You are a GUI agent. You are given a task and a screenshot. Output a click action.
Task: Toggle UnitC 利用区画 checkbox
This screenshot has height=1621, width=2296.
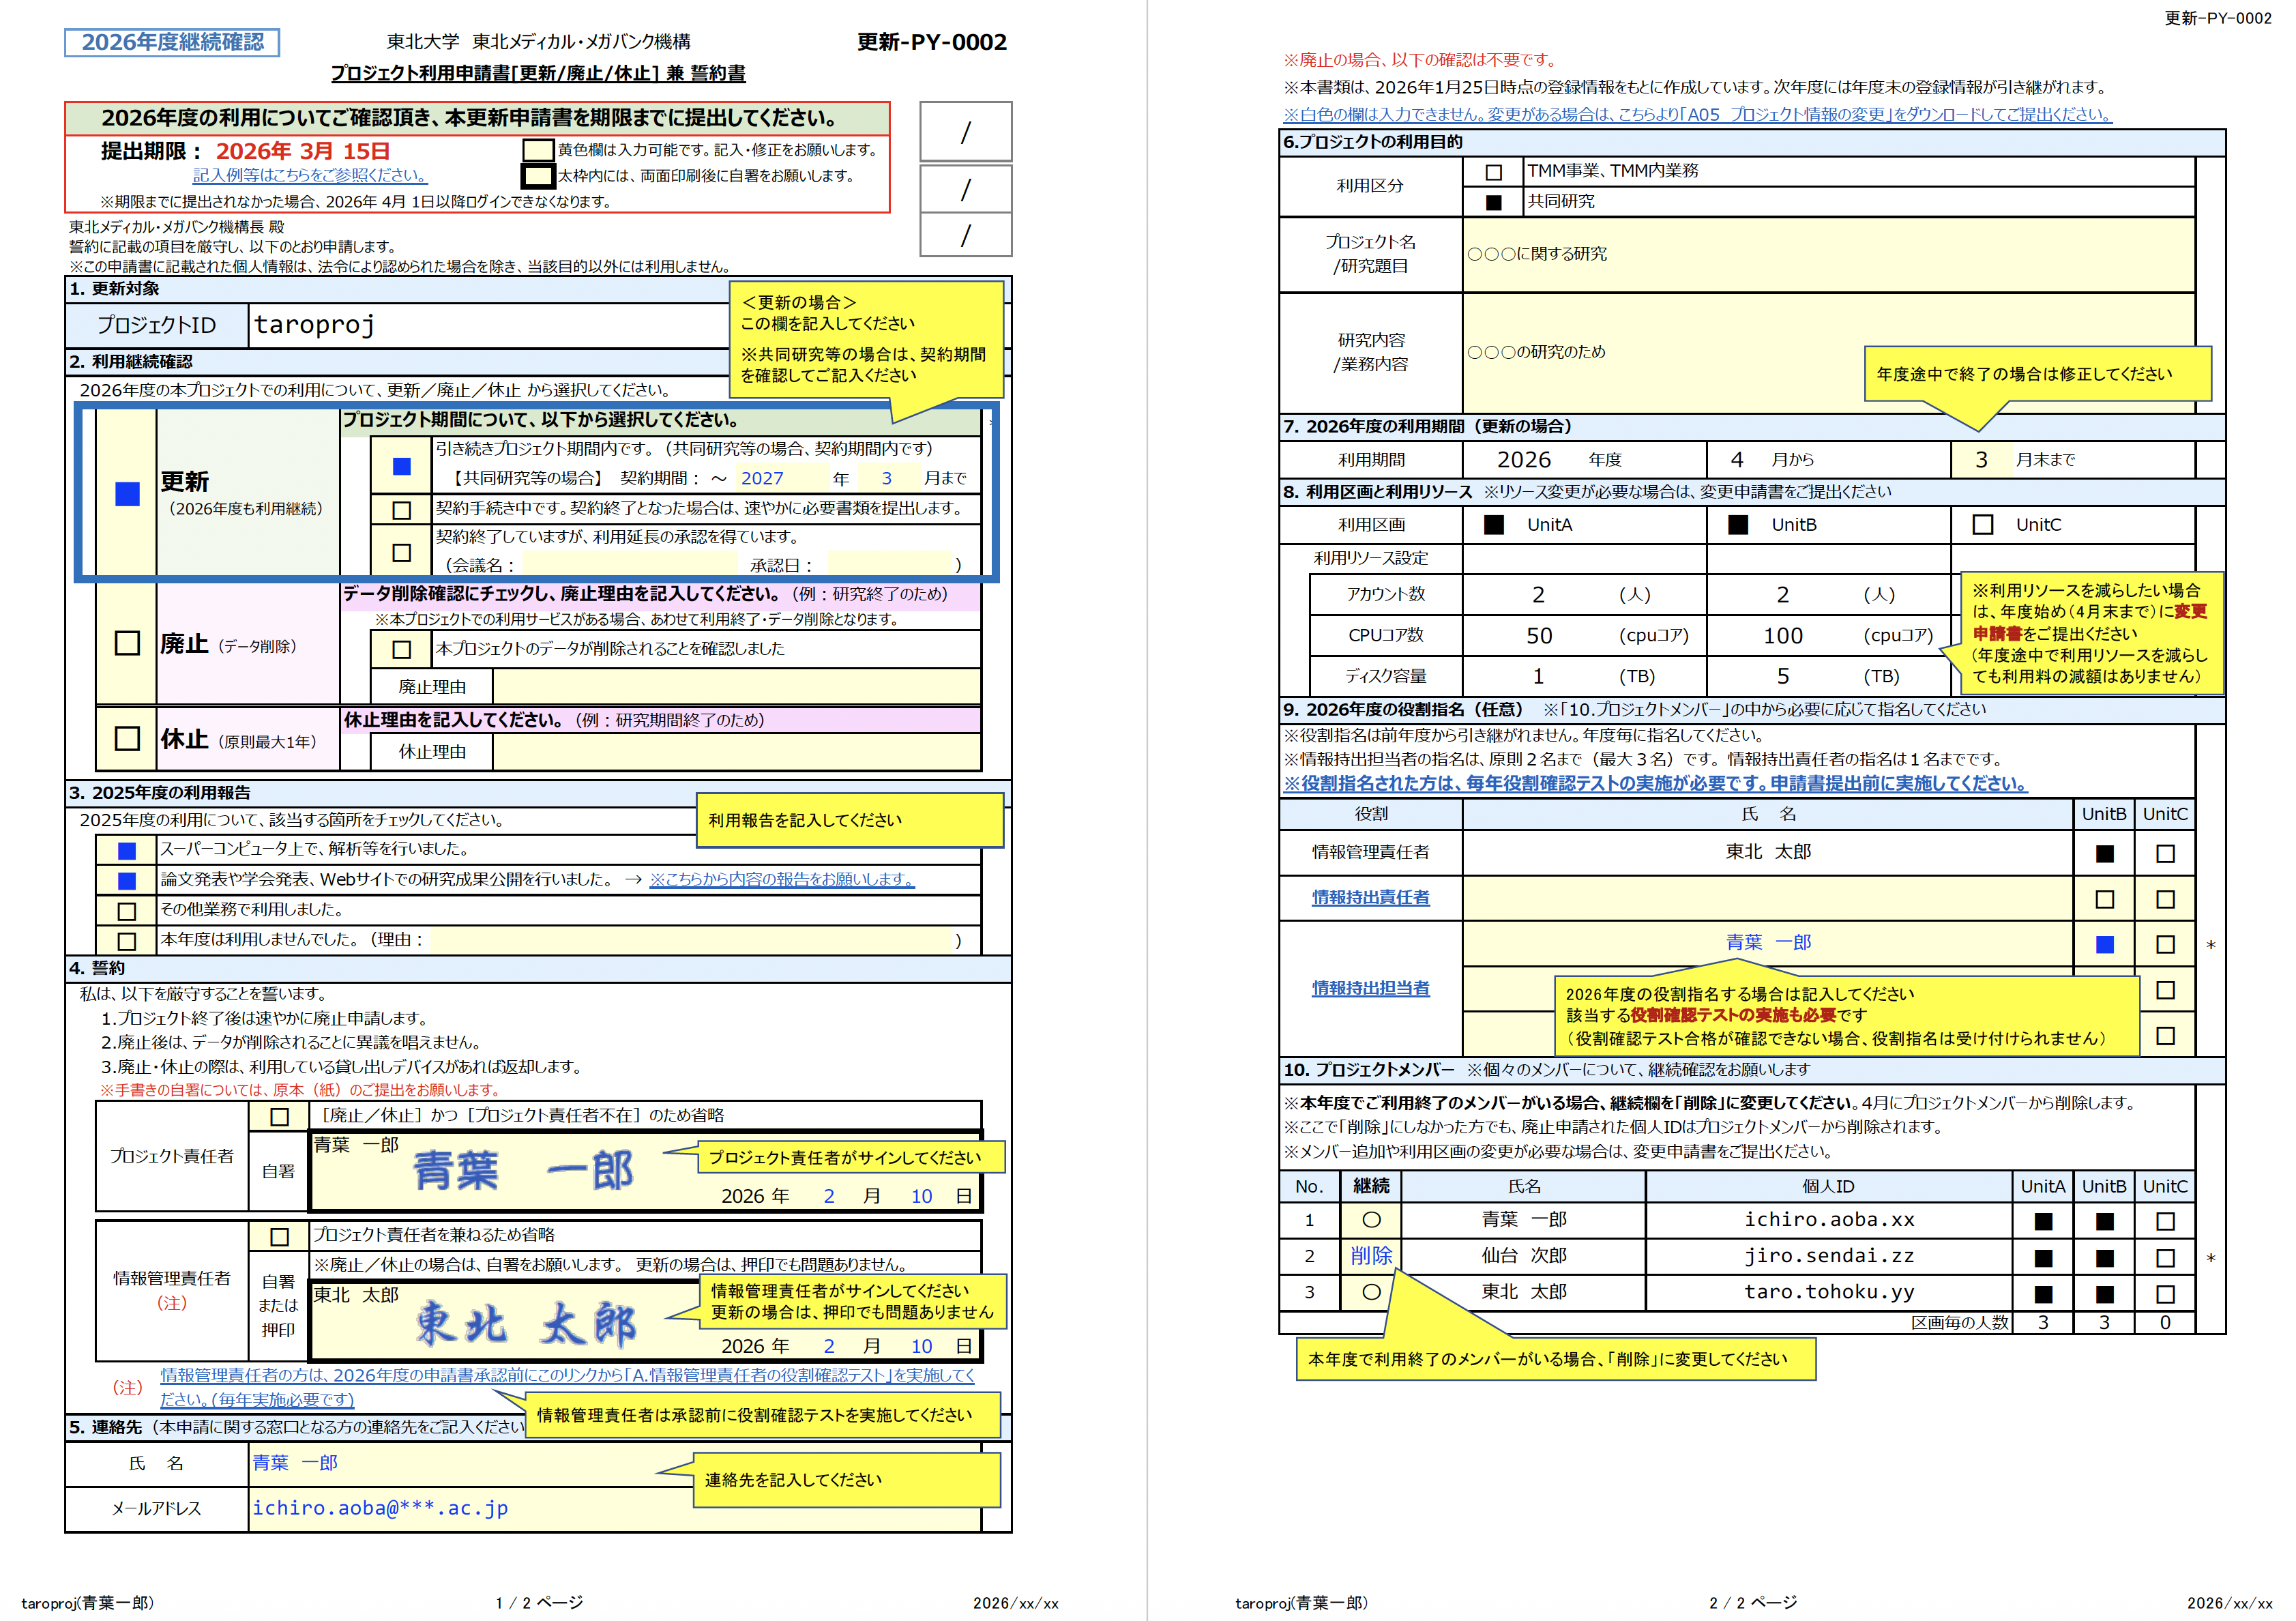[x=1982, y=525]
